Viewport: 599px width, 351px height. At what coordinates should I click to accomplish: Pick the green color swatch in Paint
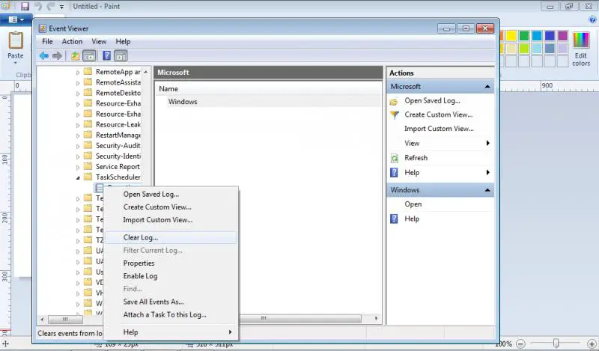(524, 36)
